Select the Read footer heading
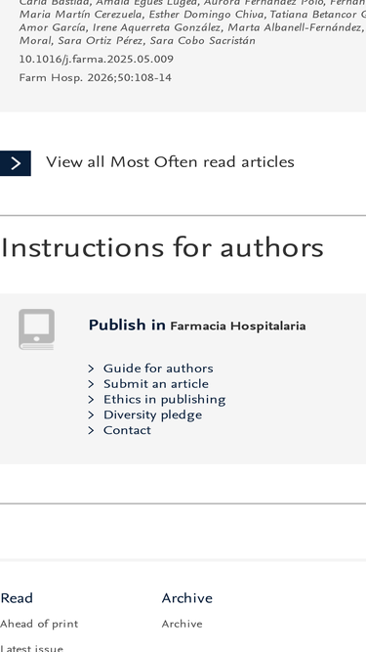Screen dimensions: 366x652 17,598
